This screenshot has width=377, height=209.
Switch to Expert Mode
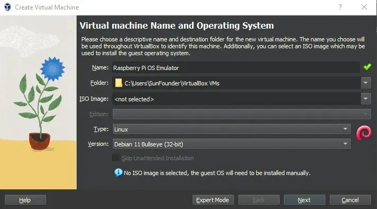tap(213, 200)
